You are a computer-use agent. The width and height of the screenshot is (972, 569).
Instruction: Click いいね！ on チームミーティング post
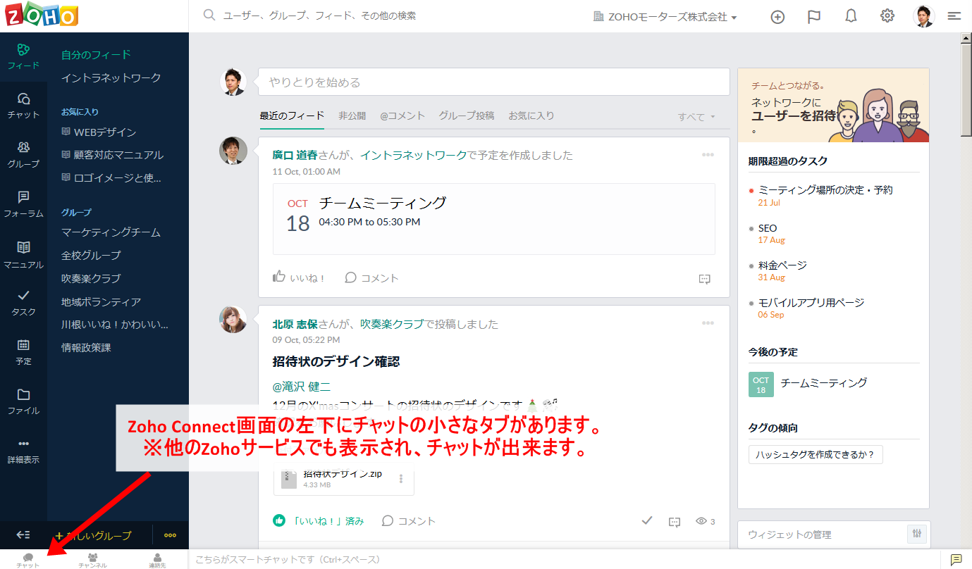click(299, 277)
